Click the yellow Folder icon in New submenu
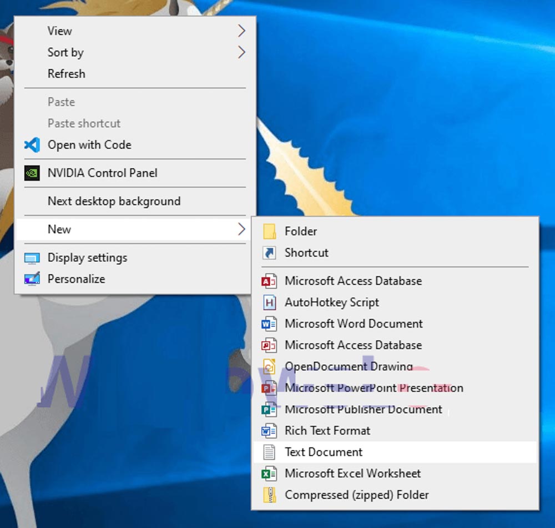The image size is (555, 528). click(x=269, y=232)
